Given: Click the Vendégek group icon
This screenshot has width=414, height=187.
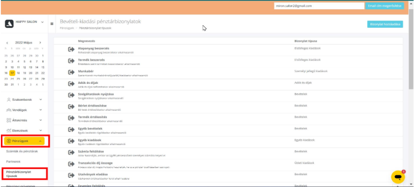Looking at the screenshot, I should coord(8,110).
